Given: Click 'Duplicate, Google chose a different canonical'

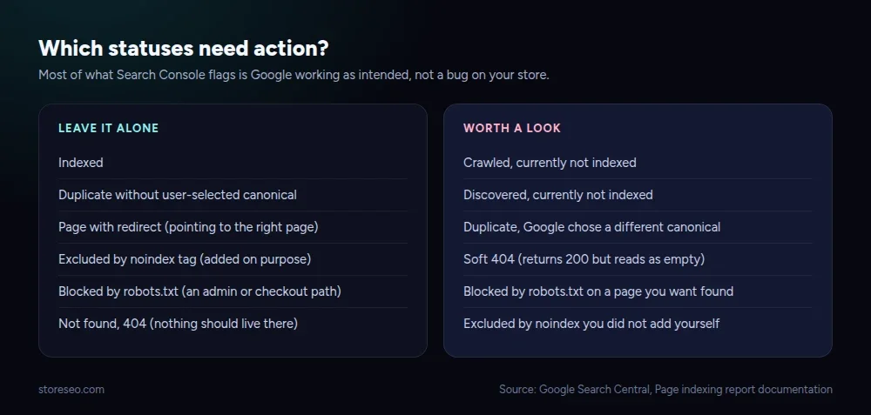Looking at the screenshot, I should (x=638, y=227).
